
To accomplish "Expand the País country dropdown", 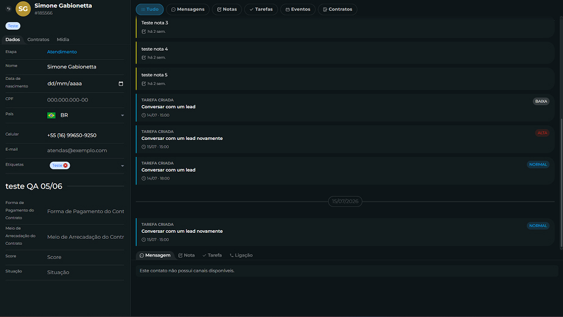I will (122, 115).
